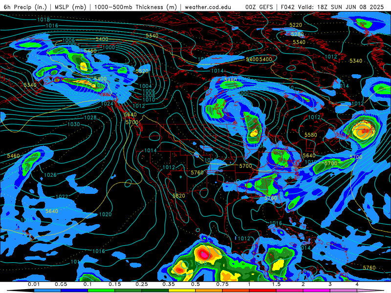Click the 1028 isobar label
The image size is (391, 293).
(90, 117)
